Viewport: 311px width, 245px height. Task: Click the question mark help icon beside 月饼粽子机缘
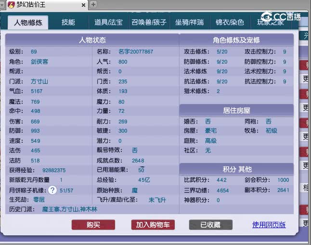coord(52,190)
